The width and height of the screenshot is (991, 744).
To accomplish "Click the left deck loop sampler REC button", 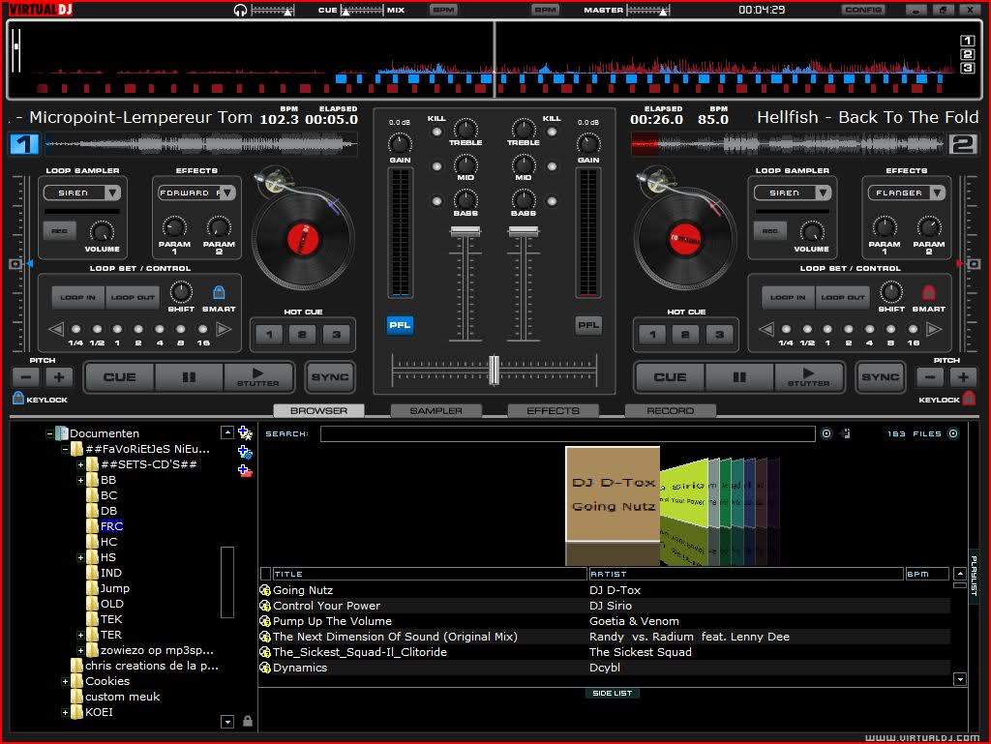I will pos(59,230).
